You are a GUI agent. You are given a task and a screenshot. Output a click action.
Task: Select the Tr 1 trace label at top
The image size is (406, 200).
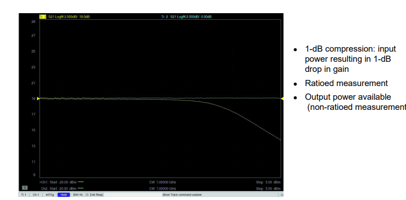point(43,17)
